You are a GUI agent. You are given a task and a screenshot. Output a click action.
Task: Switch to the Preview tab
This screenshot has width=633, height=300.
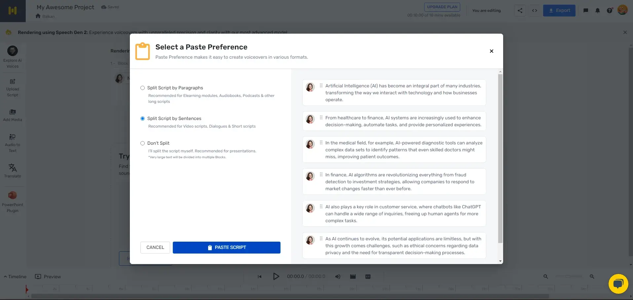pos(48,277)
